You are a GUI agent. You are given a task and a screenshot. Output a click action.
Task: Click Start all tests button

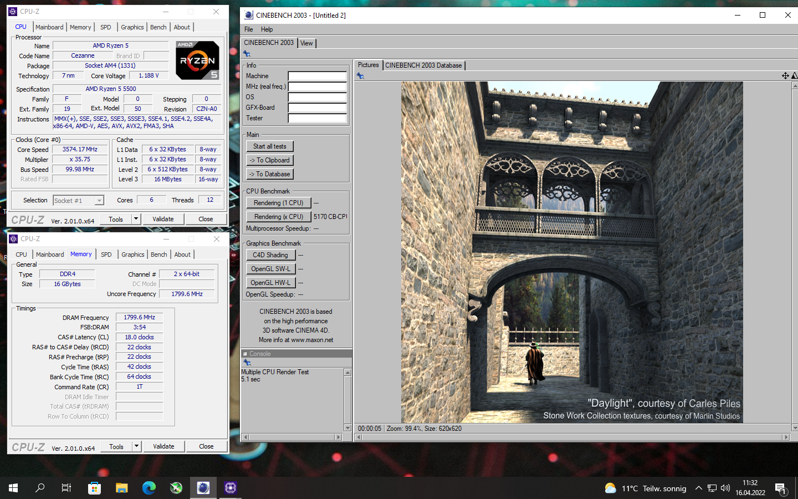pyautogui.click(x=270, y=146)
